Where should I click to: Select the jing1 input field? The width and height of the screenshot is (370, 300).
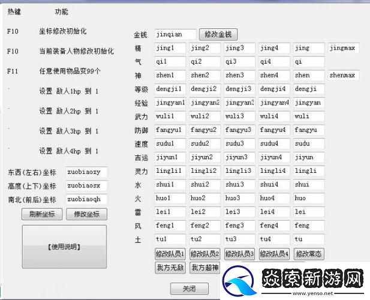[170, 48]
